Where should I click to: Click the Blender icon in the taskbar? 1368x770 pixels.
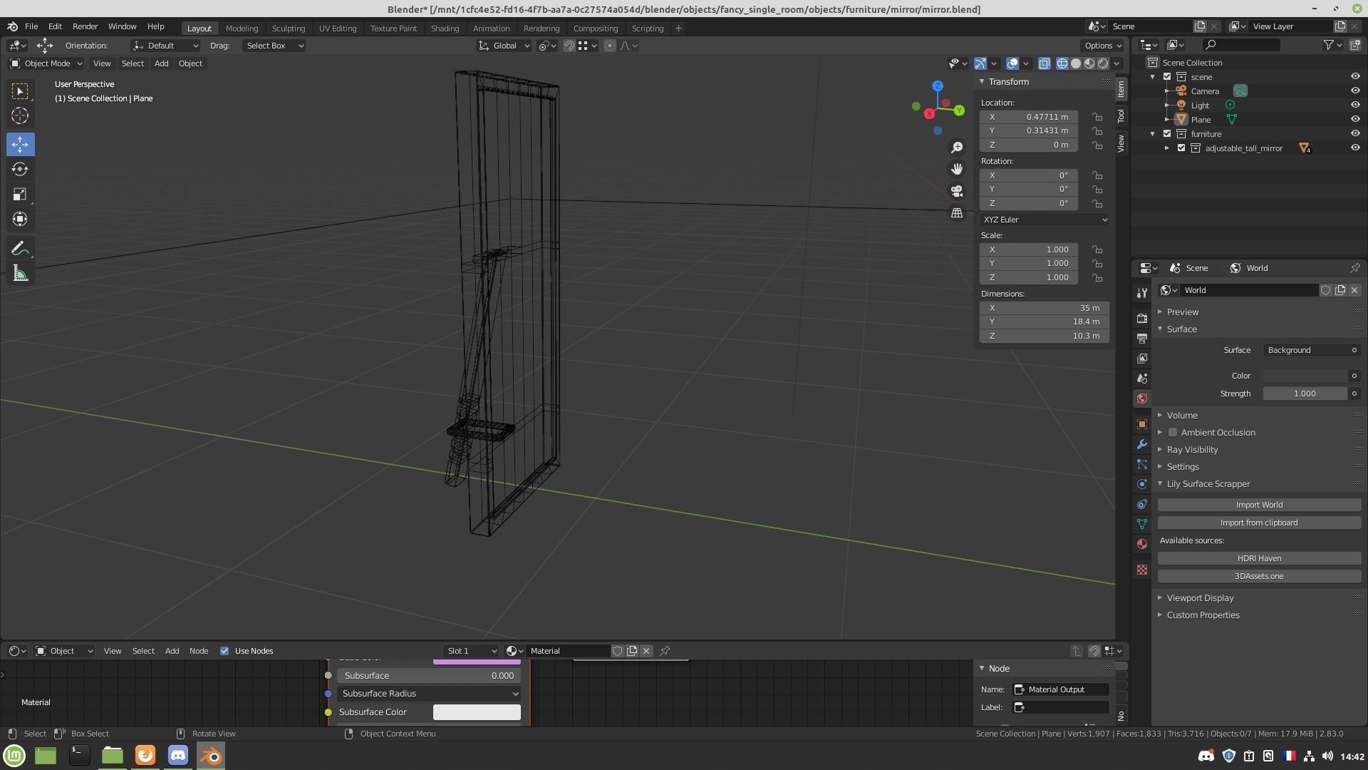(x=211, y=756)
